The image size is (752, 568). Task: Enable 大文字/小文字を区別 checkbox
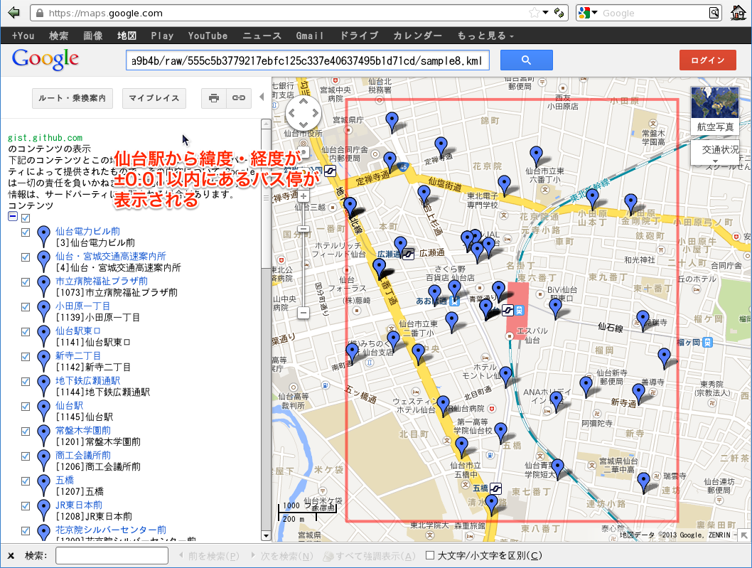(x=430, y=555)
